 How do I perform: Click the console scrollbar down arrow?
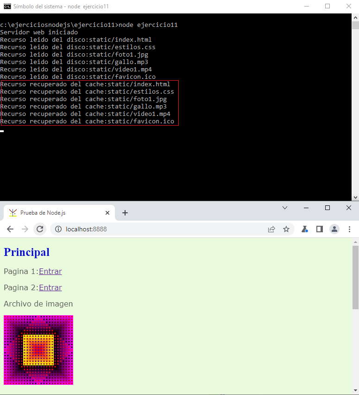(x=355, y=197)
